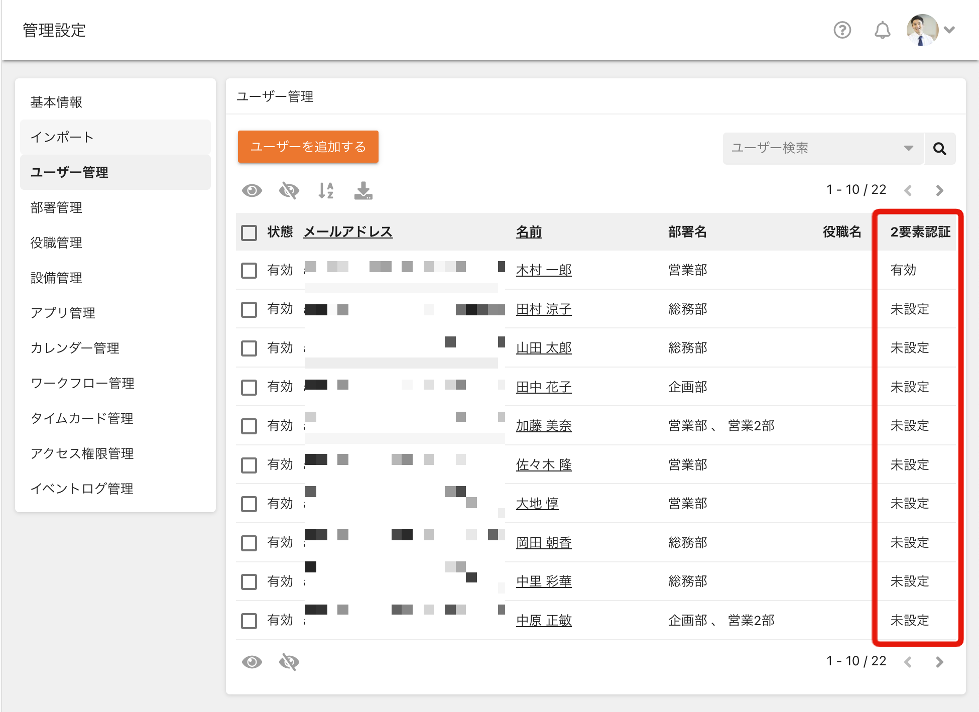Tick the checkbox for 木村 一郎
This screenshot has height=712, width=979.
(x=249, y=270)
